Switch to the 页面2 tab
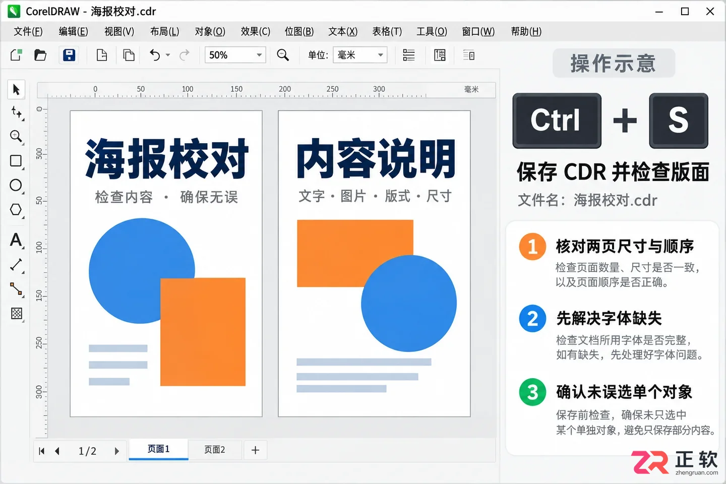This screenshot has width=726, height=484. pos(215,450)
